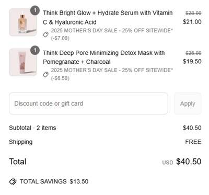Select the Think Deep Pore Detox Mask title
Image resolution: width=209 pixels, height=195 pixels.
tap(103, 57)
